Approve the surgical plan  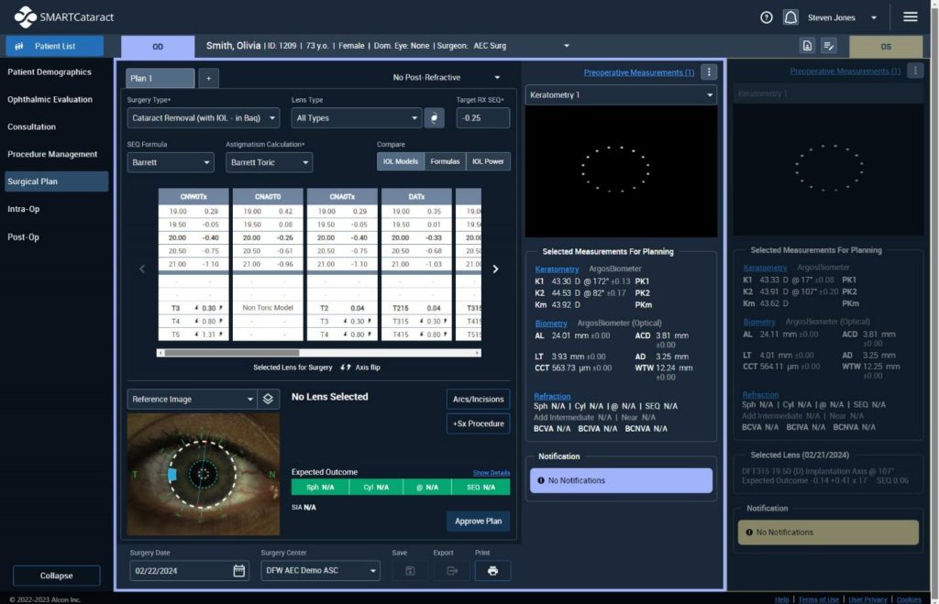coord(478,521)
